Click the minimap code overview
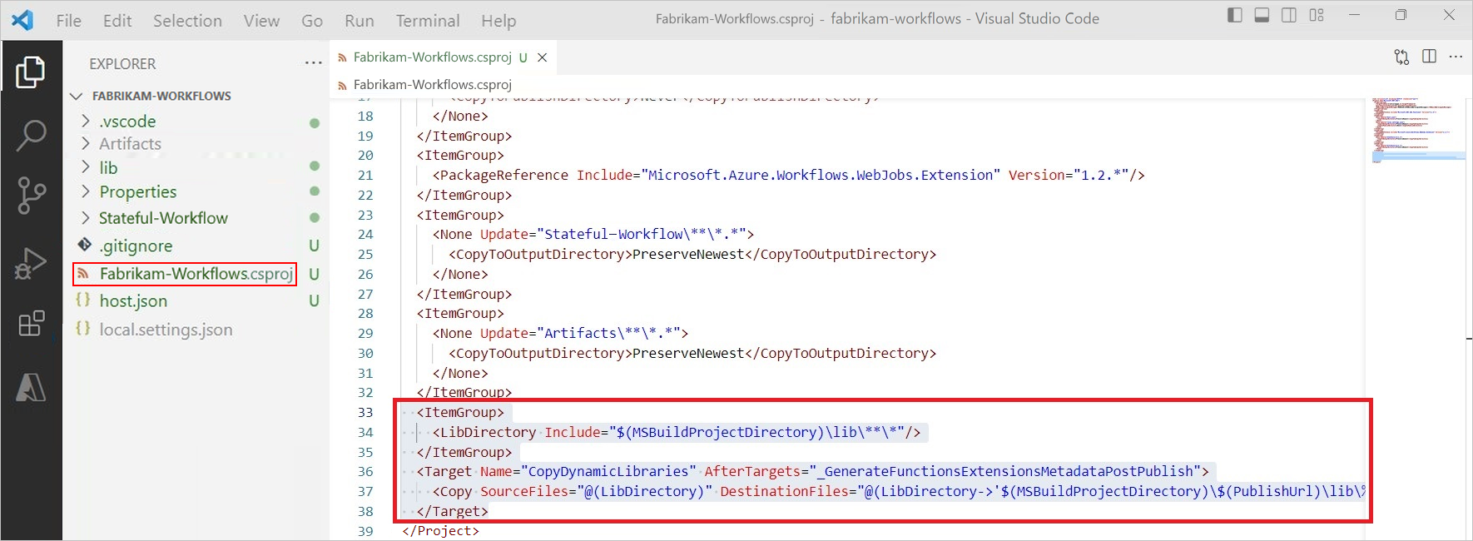 pos(1416,131)
